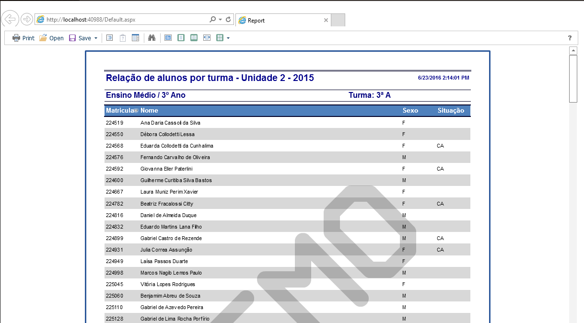Click name Laura Muniz Perim Xavier
Image resolution: width=584 pixels, height=323 pixels.
(x=169, y=192)
